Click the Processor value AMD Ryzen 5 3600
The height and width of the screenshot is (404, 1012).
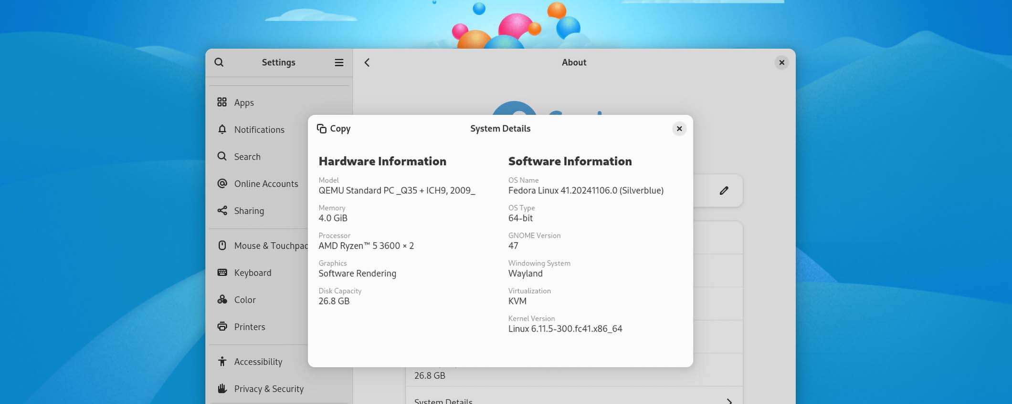point(366,246)
